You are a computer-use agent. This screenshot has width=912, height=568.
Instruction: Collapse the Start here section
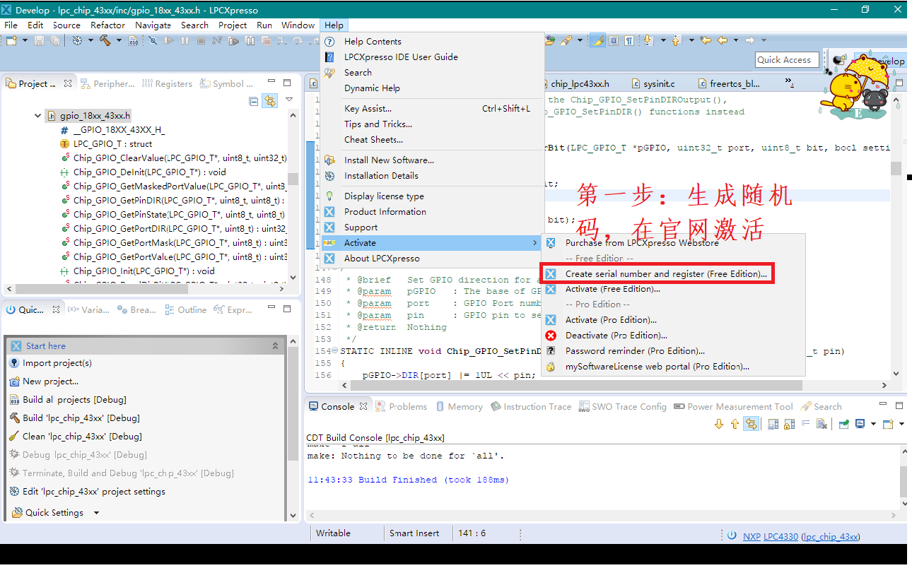click(x=275, y=346)
